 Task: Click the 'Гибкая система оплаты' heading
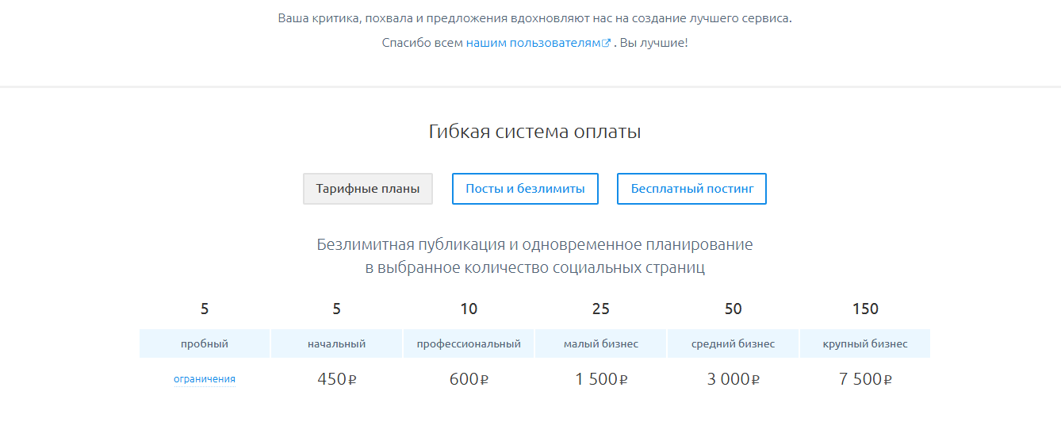[534, 132]
